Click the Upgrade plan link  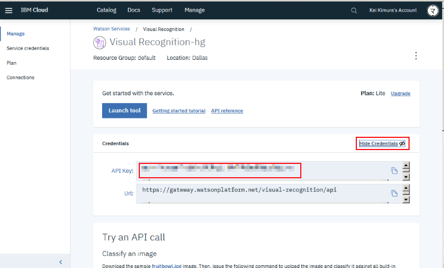coord(400,94)
